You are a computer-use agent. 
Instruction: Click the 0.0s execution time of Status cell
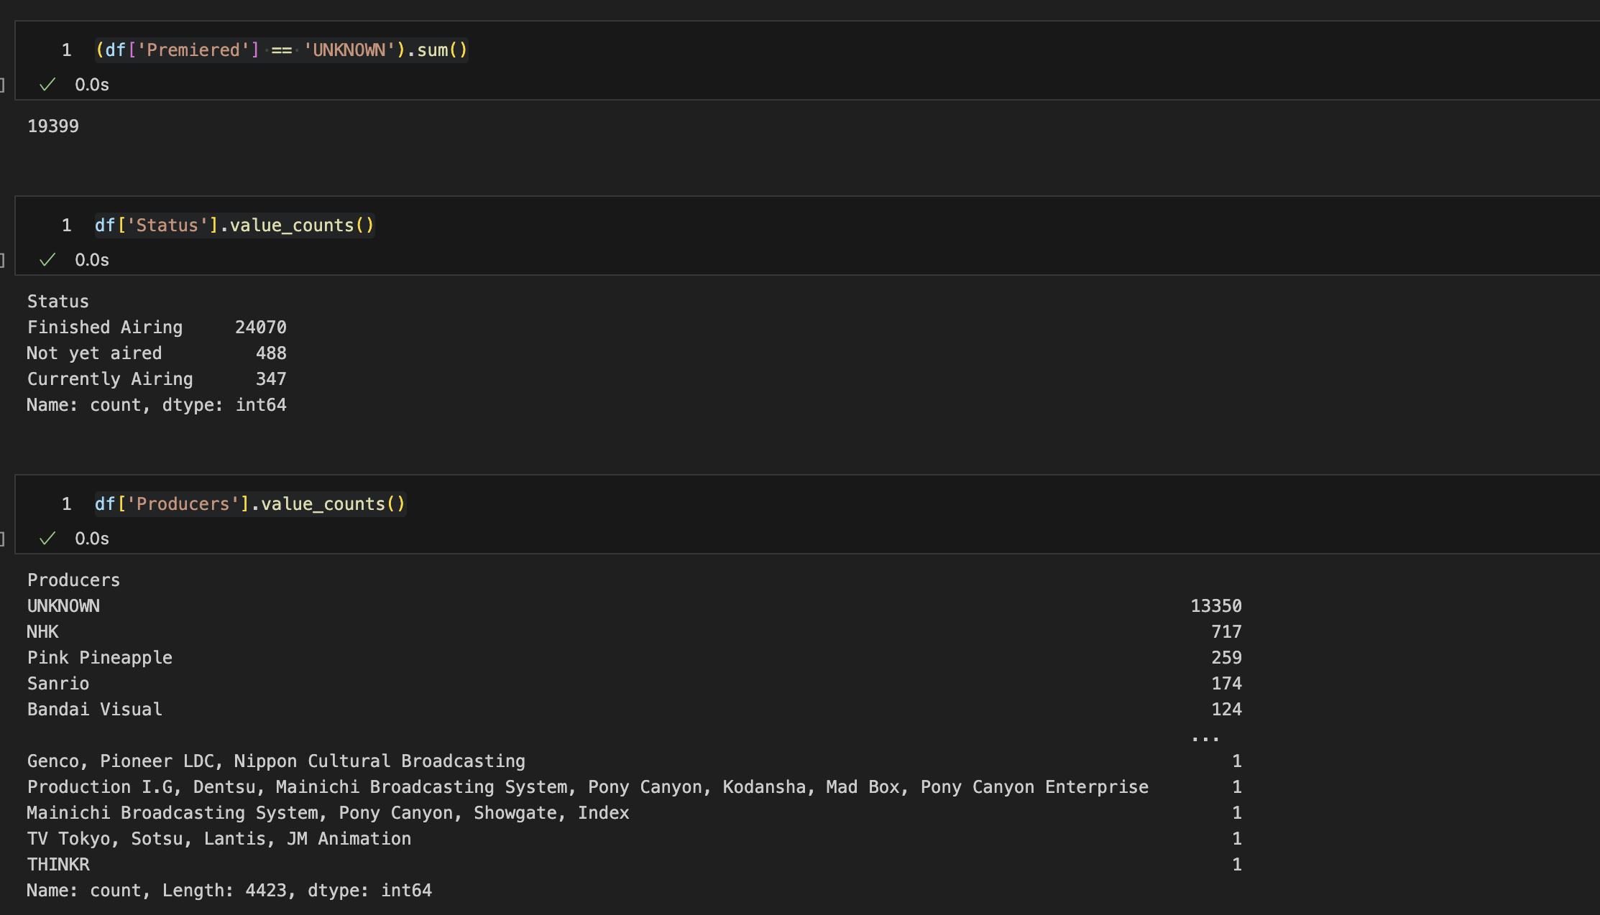pos(92,260)
